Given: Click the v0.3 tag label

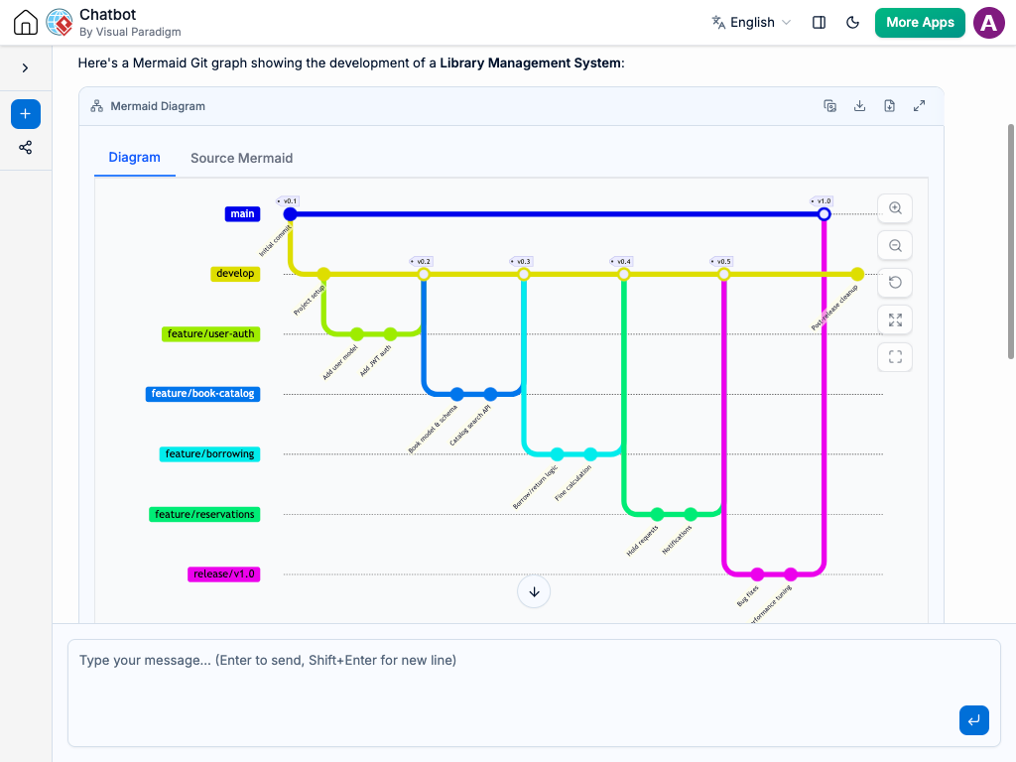Looking at the screenshot, I should tap(522, 262).
